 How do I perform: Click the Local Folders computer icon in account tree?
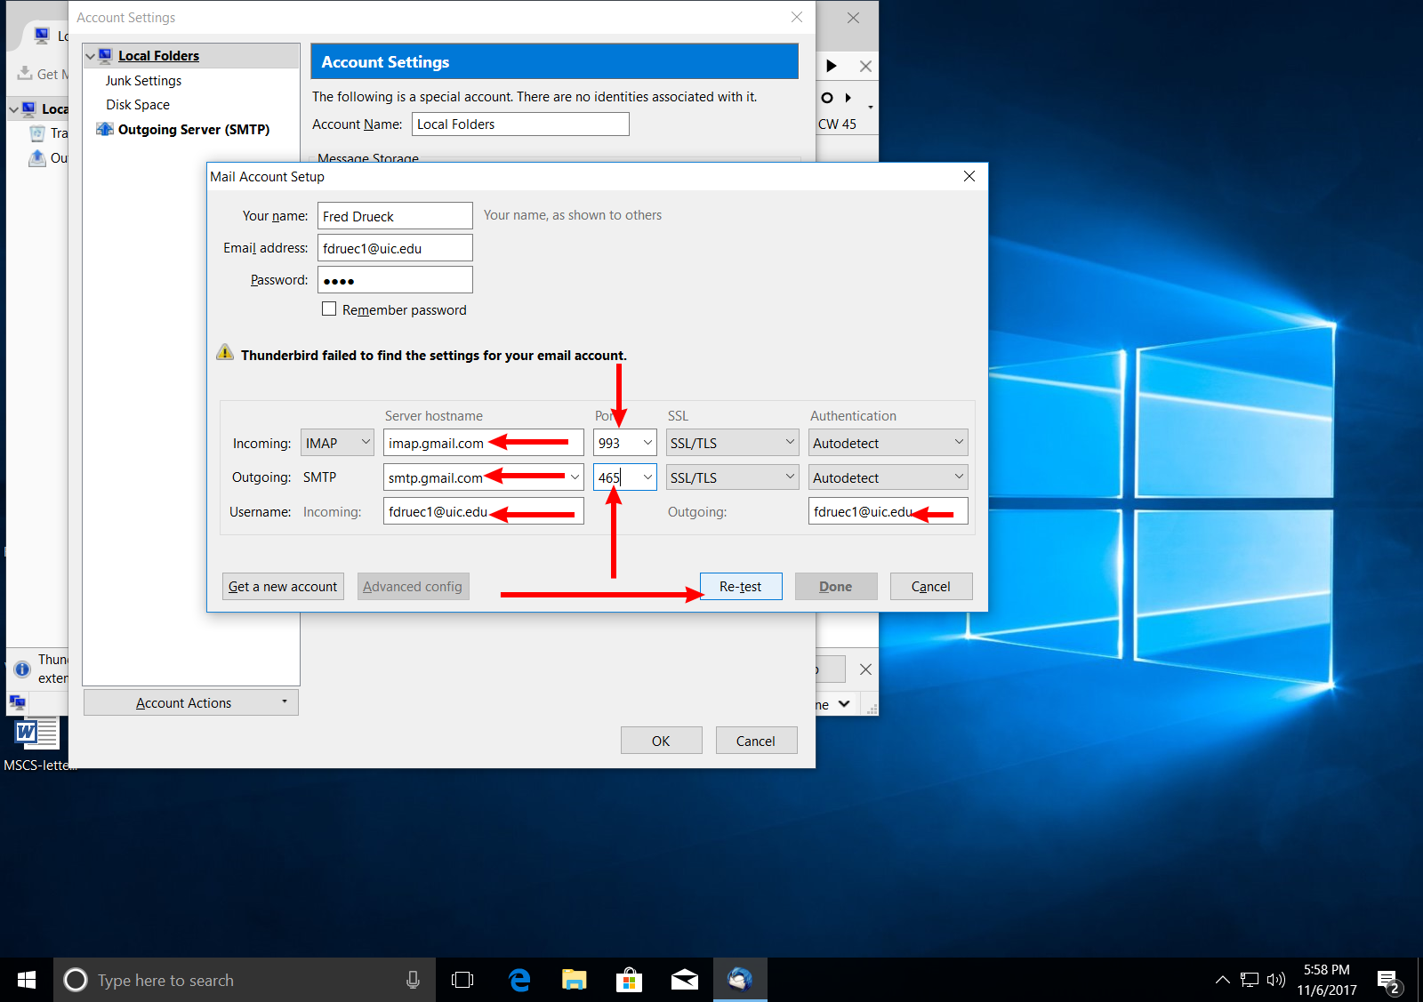click(105, 55)
